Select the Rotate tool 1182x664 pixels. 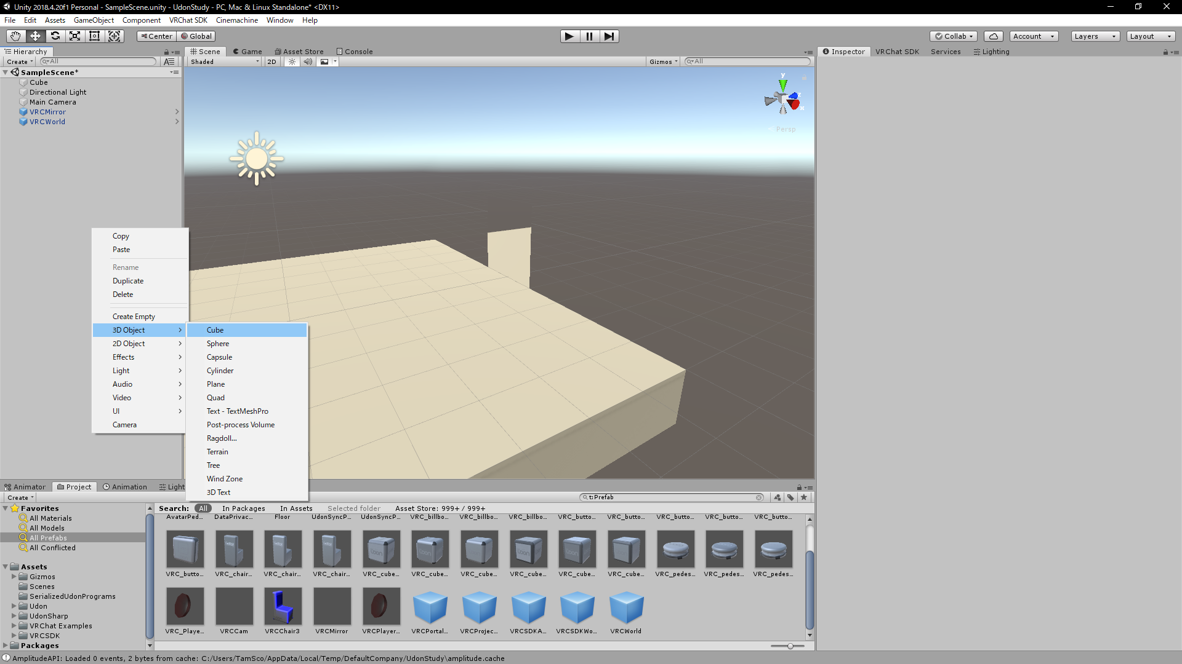pyautogui.click(x=55, y=36)
